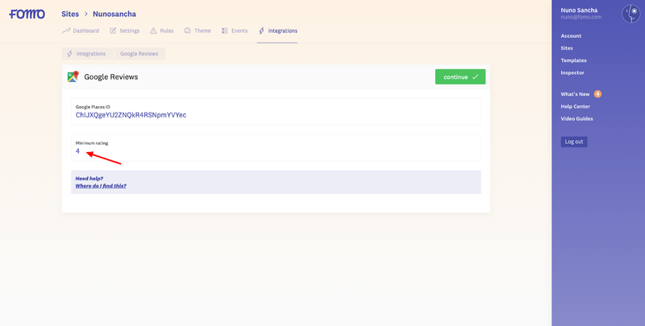Open the Dashboard tab

(81, 31)
